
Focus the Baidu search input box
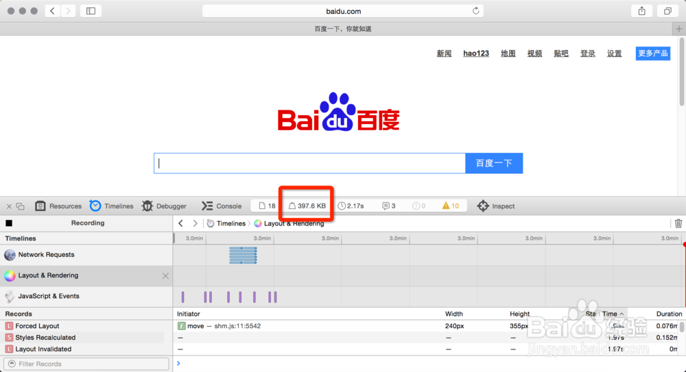point(310,163)
